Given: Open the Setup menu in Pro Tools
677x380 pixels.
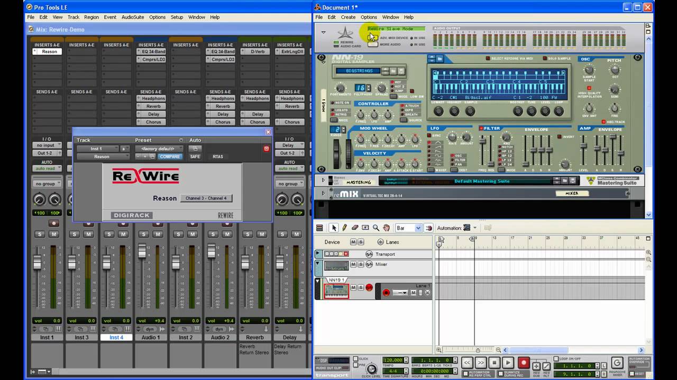Looking at the screenshot, I should (x=177, y=17).
